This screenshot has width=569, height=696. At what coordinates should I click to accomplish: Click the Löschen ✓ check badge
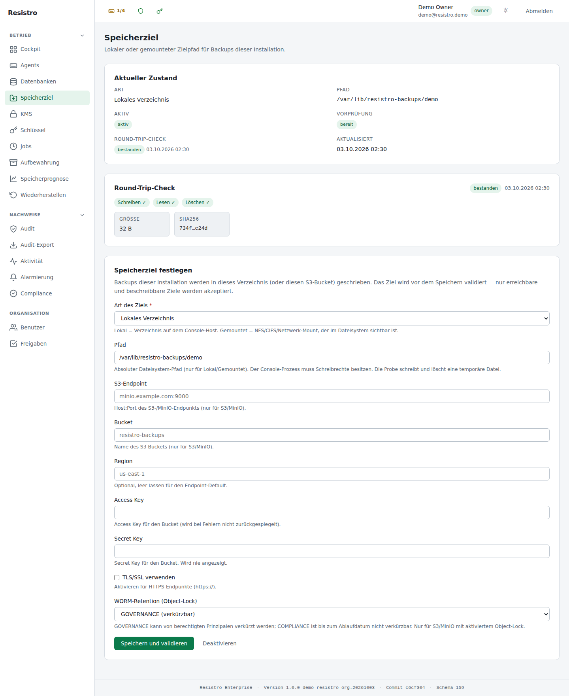pos(198,202)
